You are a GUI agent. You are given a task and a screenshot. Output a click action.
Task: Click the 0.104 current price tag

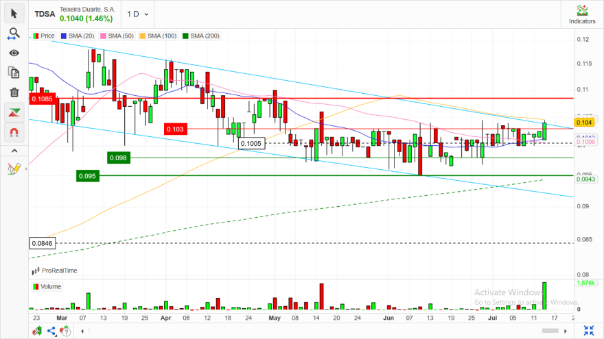click(x=584, y=123)
